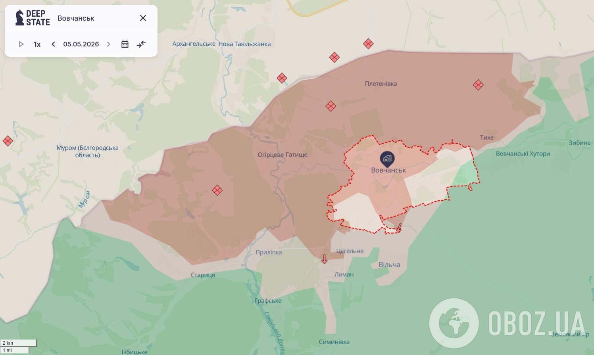Viewport: 594px width, 355px height.
Task: Click the Вільча village label
Action: [389, 265]
